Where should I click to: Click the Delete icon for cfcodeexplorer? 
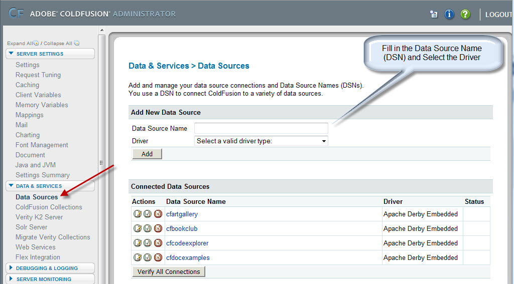click(x=158, y=243)
